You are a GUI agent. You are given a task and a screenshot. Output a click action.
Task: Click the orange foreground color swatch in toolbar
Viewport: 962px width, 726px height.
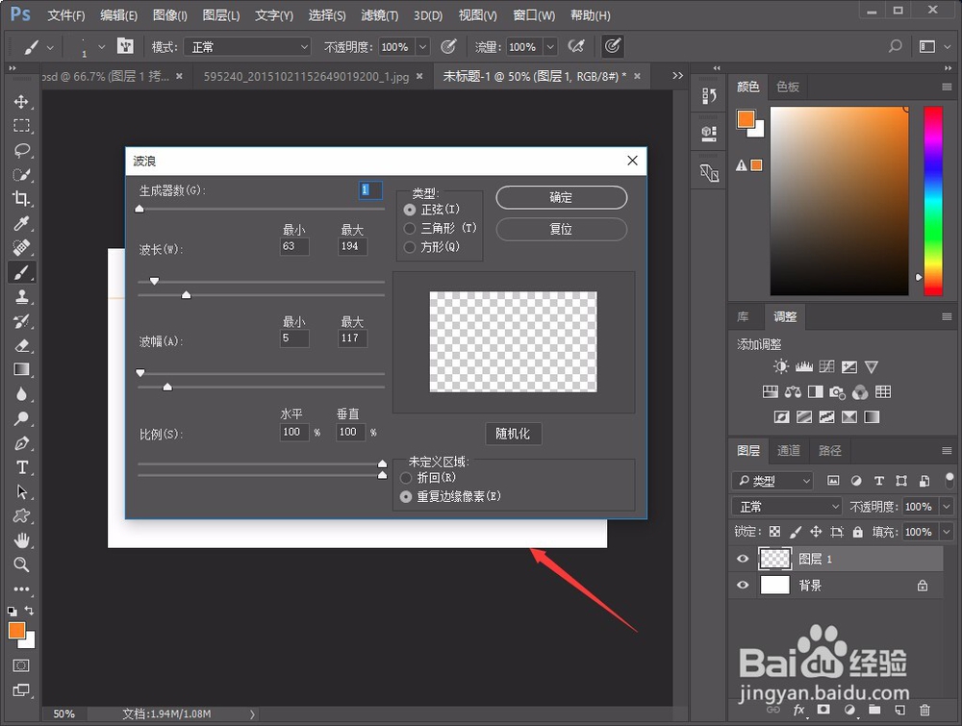[16, 631]
